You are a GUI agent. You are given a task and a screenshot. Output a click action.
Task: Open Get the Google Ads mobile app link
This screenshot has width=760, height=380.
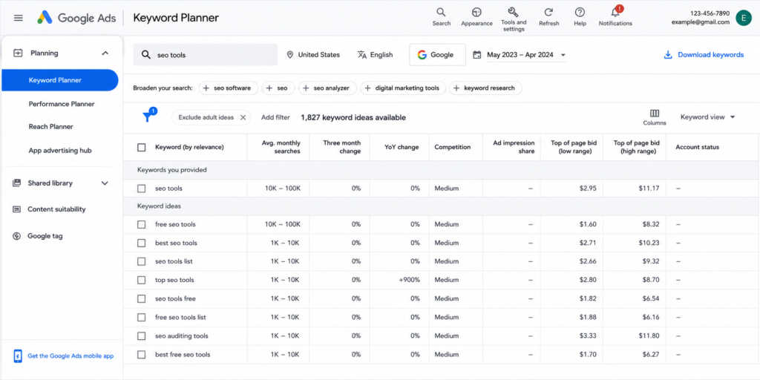[x=71, y=356]
